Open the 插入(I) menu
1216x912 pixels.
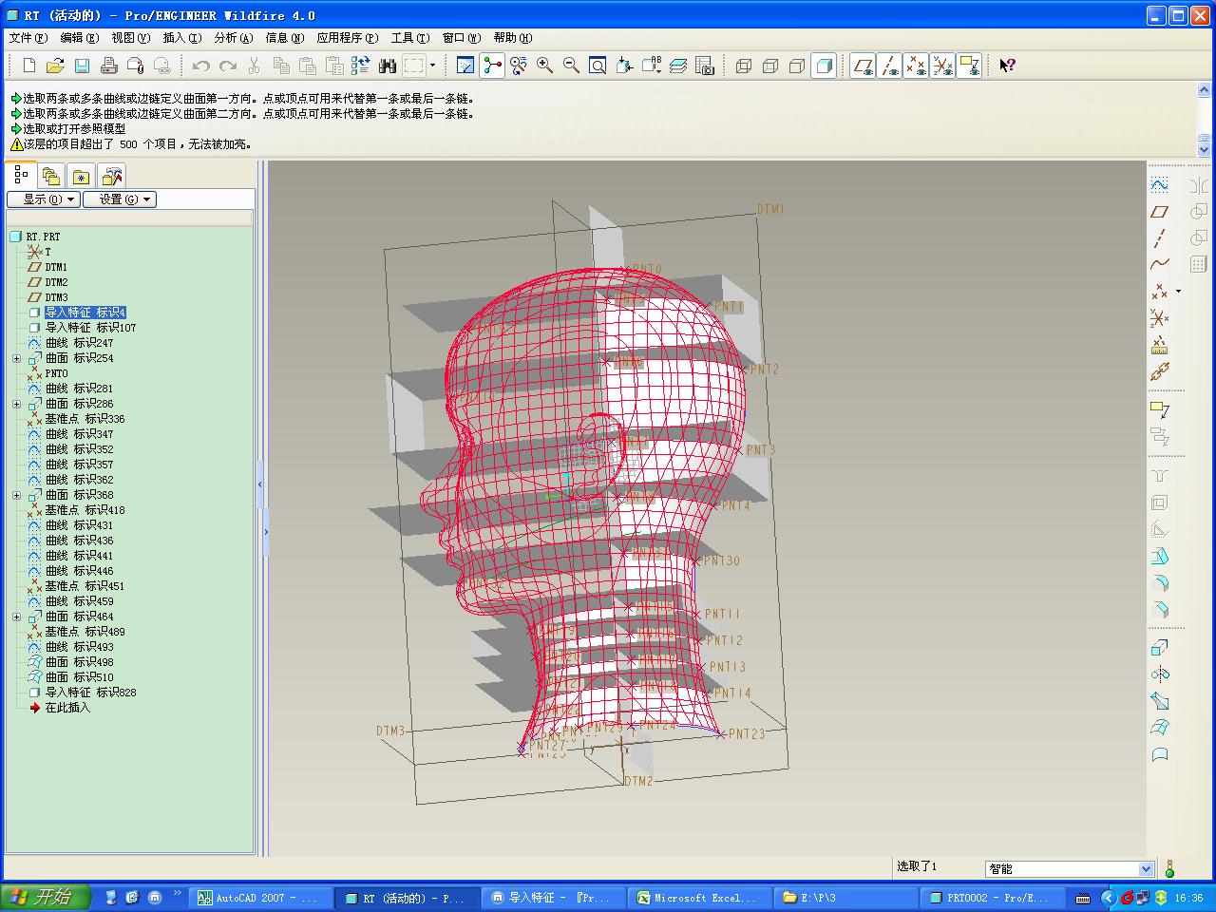pyautogui.click(x=181, y=38)
